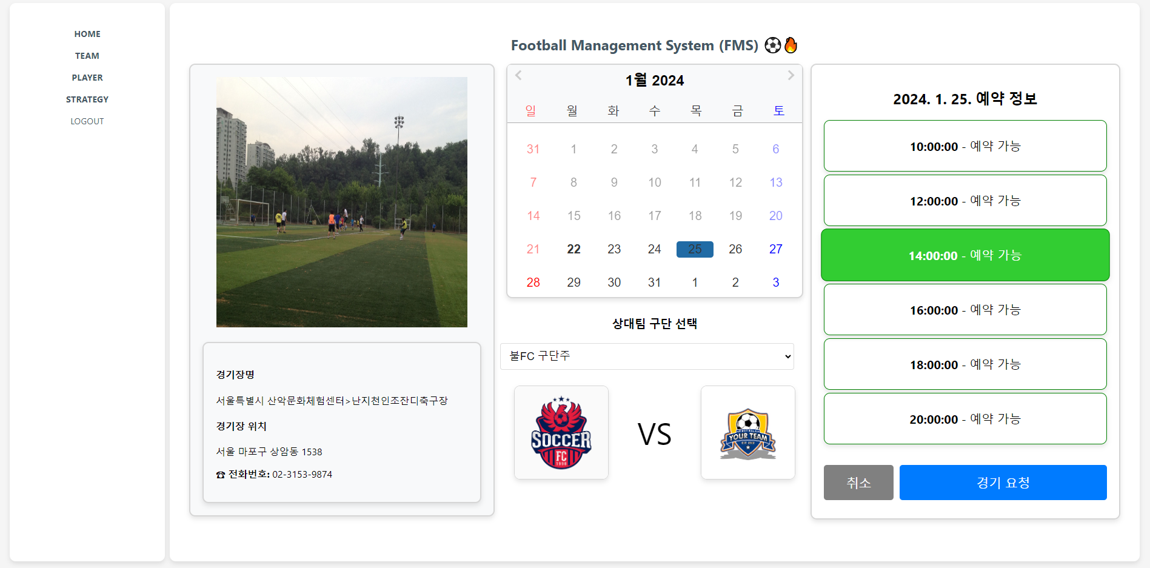Click the gray 취소 cancel button

coord(858,483)
